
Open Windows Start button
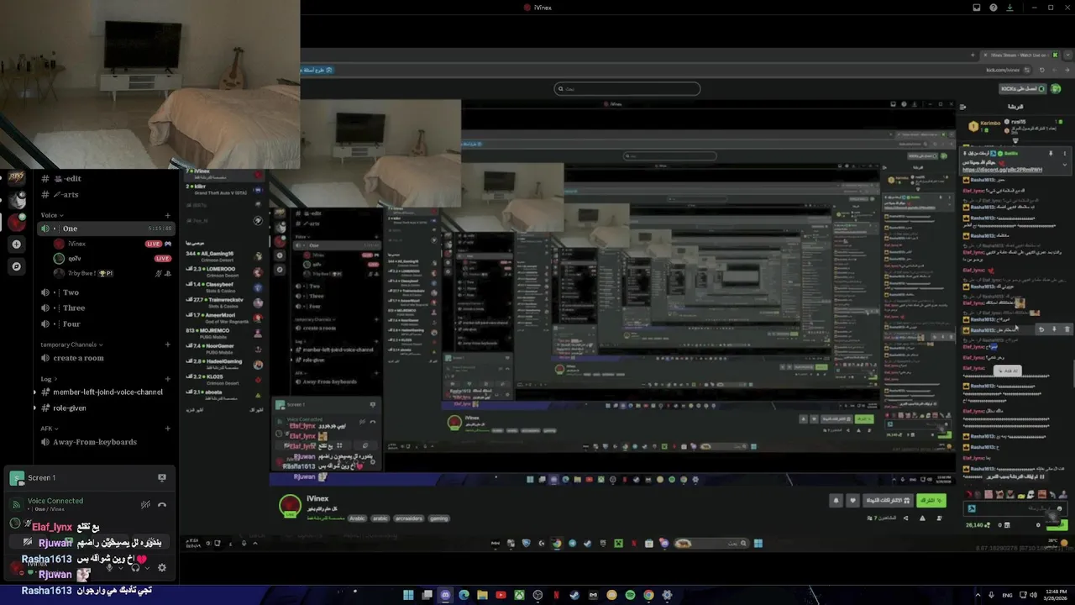(408, 595)
